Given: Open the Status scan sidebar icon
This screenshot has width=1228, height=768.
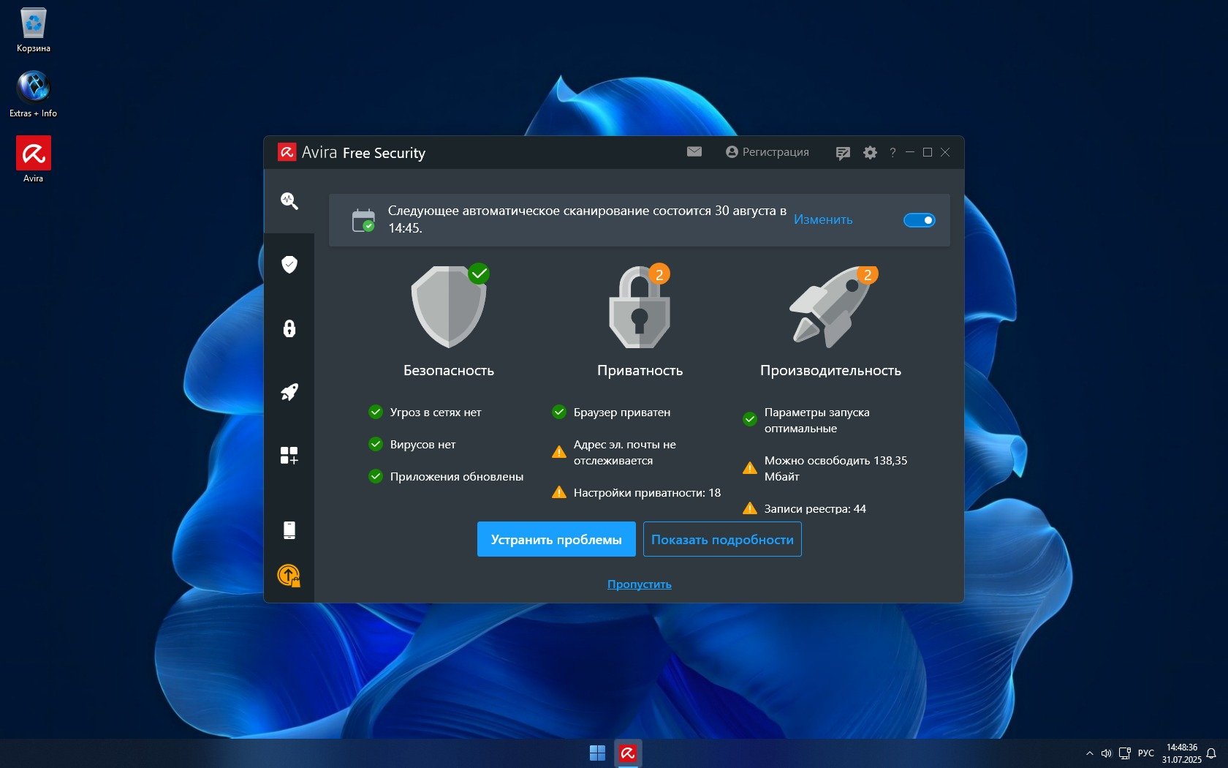Looking at the screenshot, I should (289, 200).
